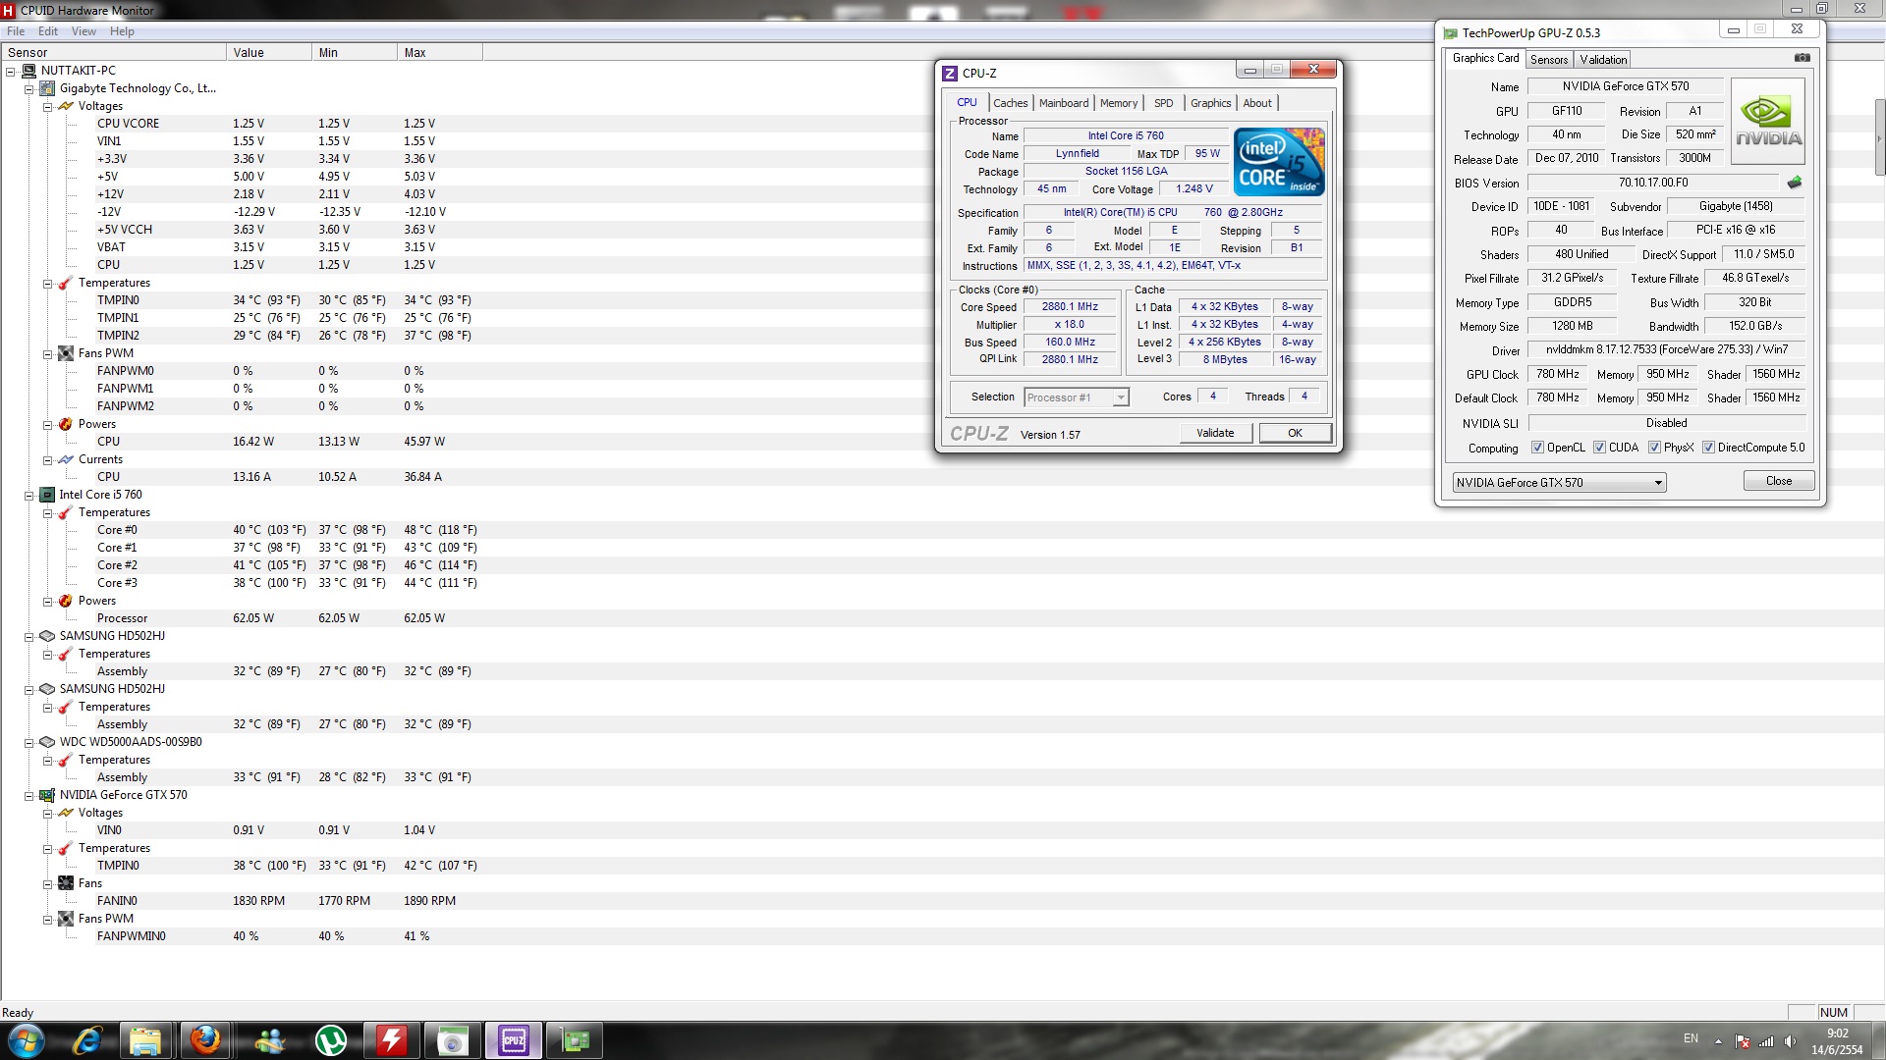Image resolution: width=1886 pixels, height=1060 pixels.
Task: Open the NVIDIA GeForce GTX 570 dropdown
Action: point(1658,483)
